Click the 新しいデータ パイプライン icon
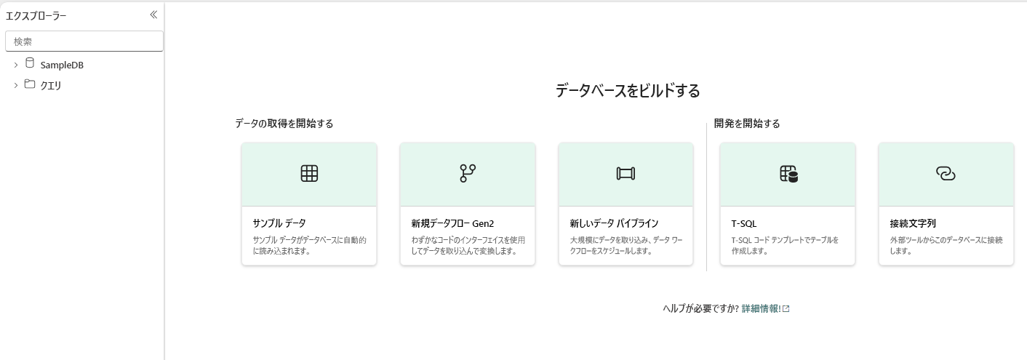 point(626,173)
